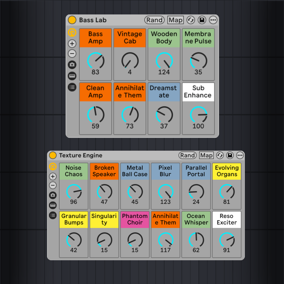Open Texture Engine three-dots options menu
The height and width of the screenshot is (284, 284).
pos(240,155)
